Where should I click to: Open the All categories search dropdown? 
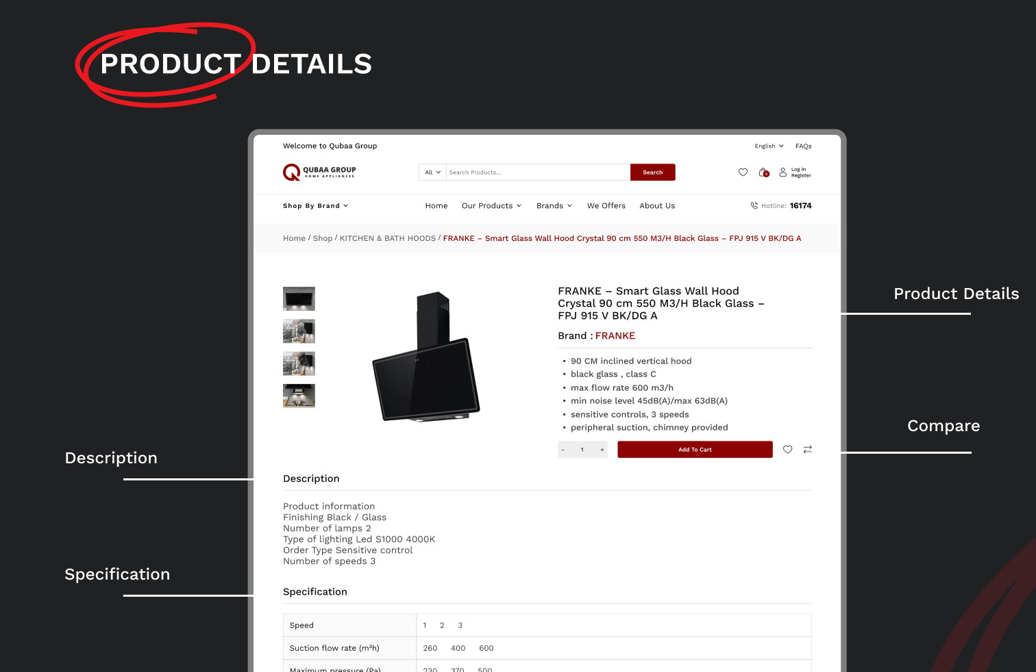432,172
